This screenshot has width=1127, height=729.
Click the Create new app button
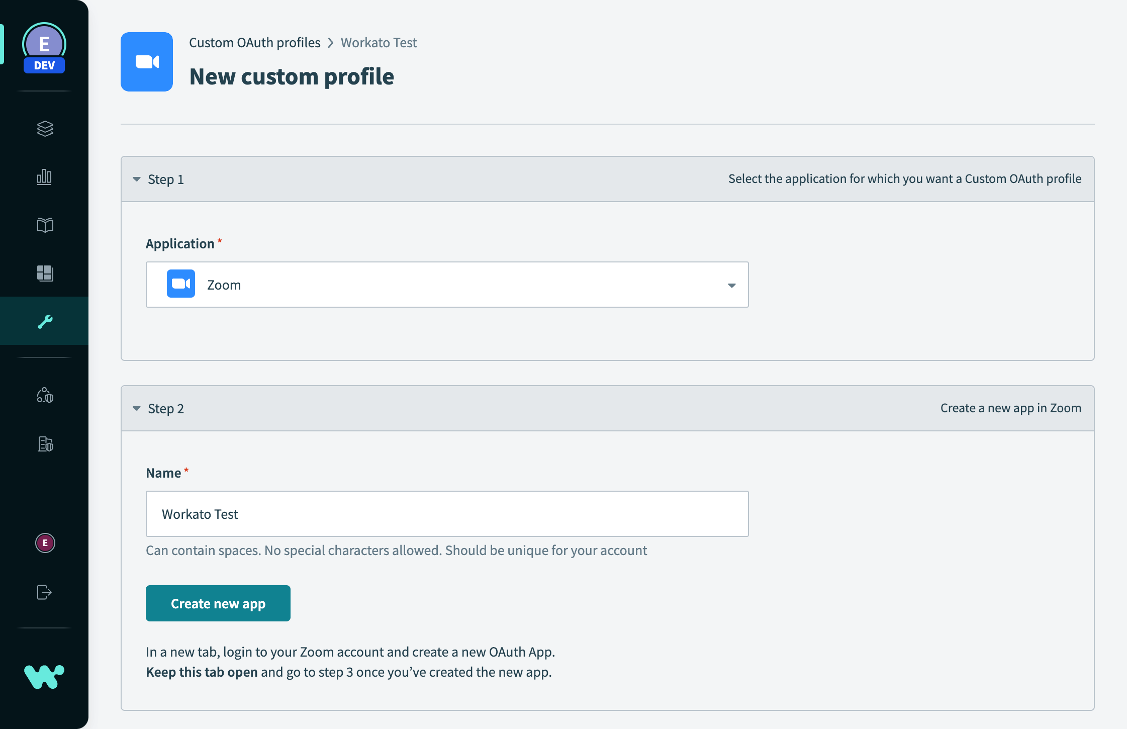coord(218,603)
